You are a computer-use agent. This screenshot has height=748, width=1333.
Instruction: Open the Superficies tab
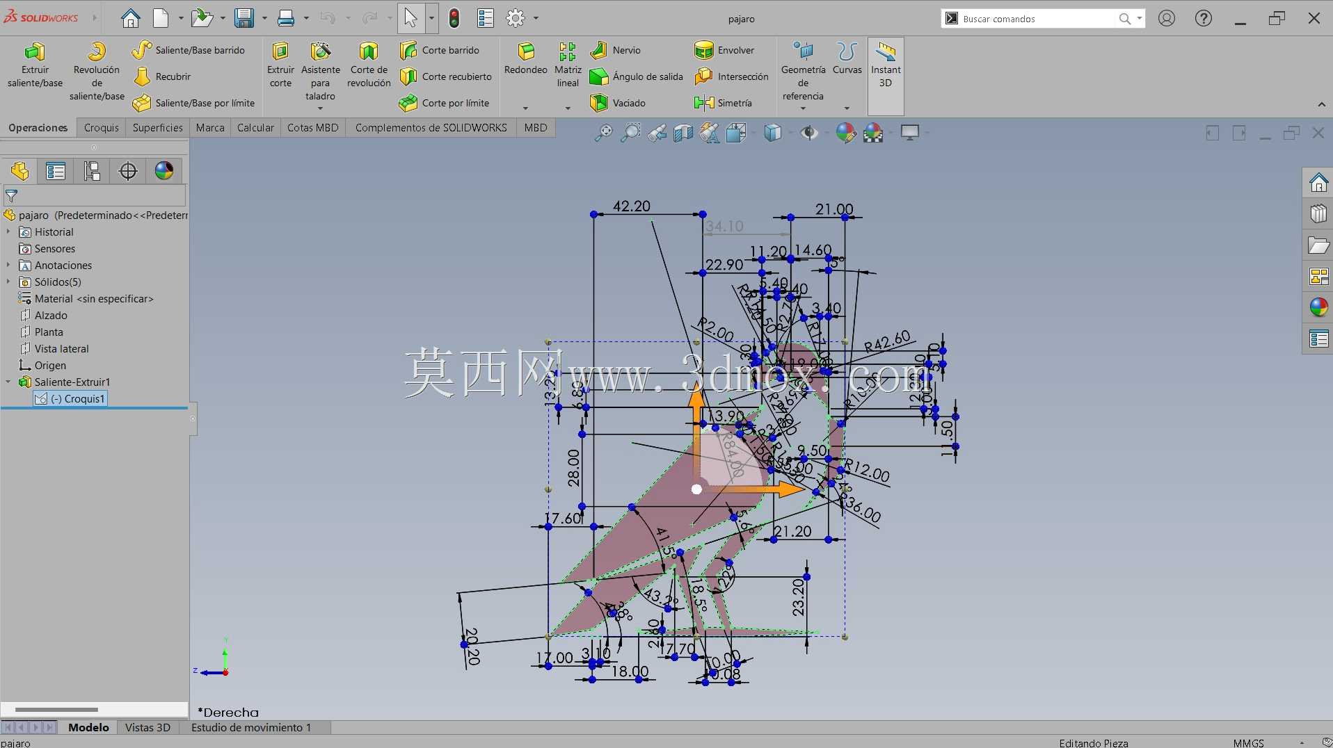pos(158,128)
